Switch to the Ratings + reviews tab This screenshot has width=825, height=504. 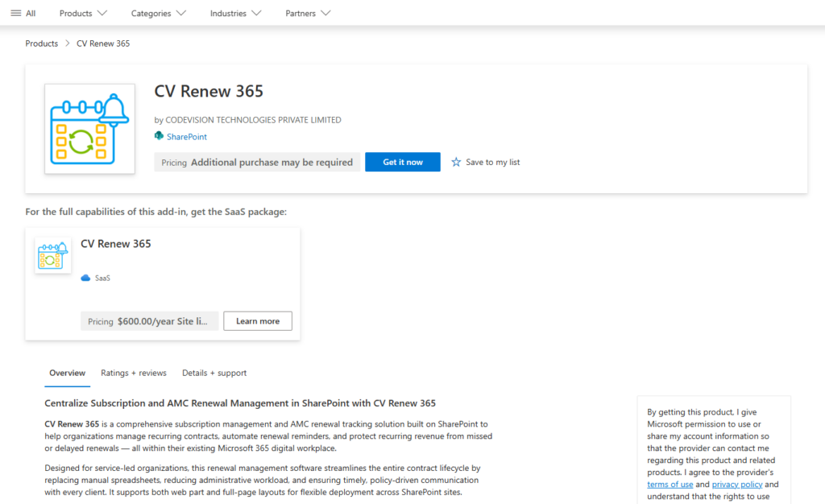[134, 373]
